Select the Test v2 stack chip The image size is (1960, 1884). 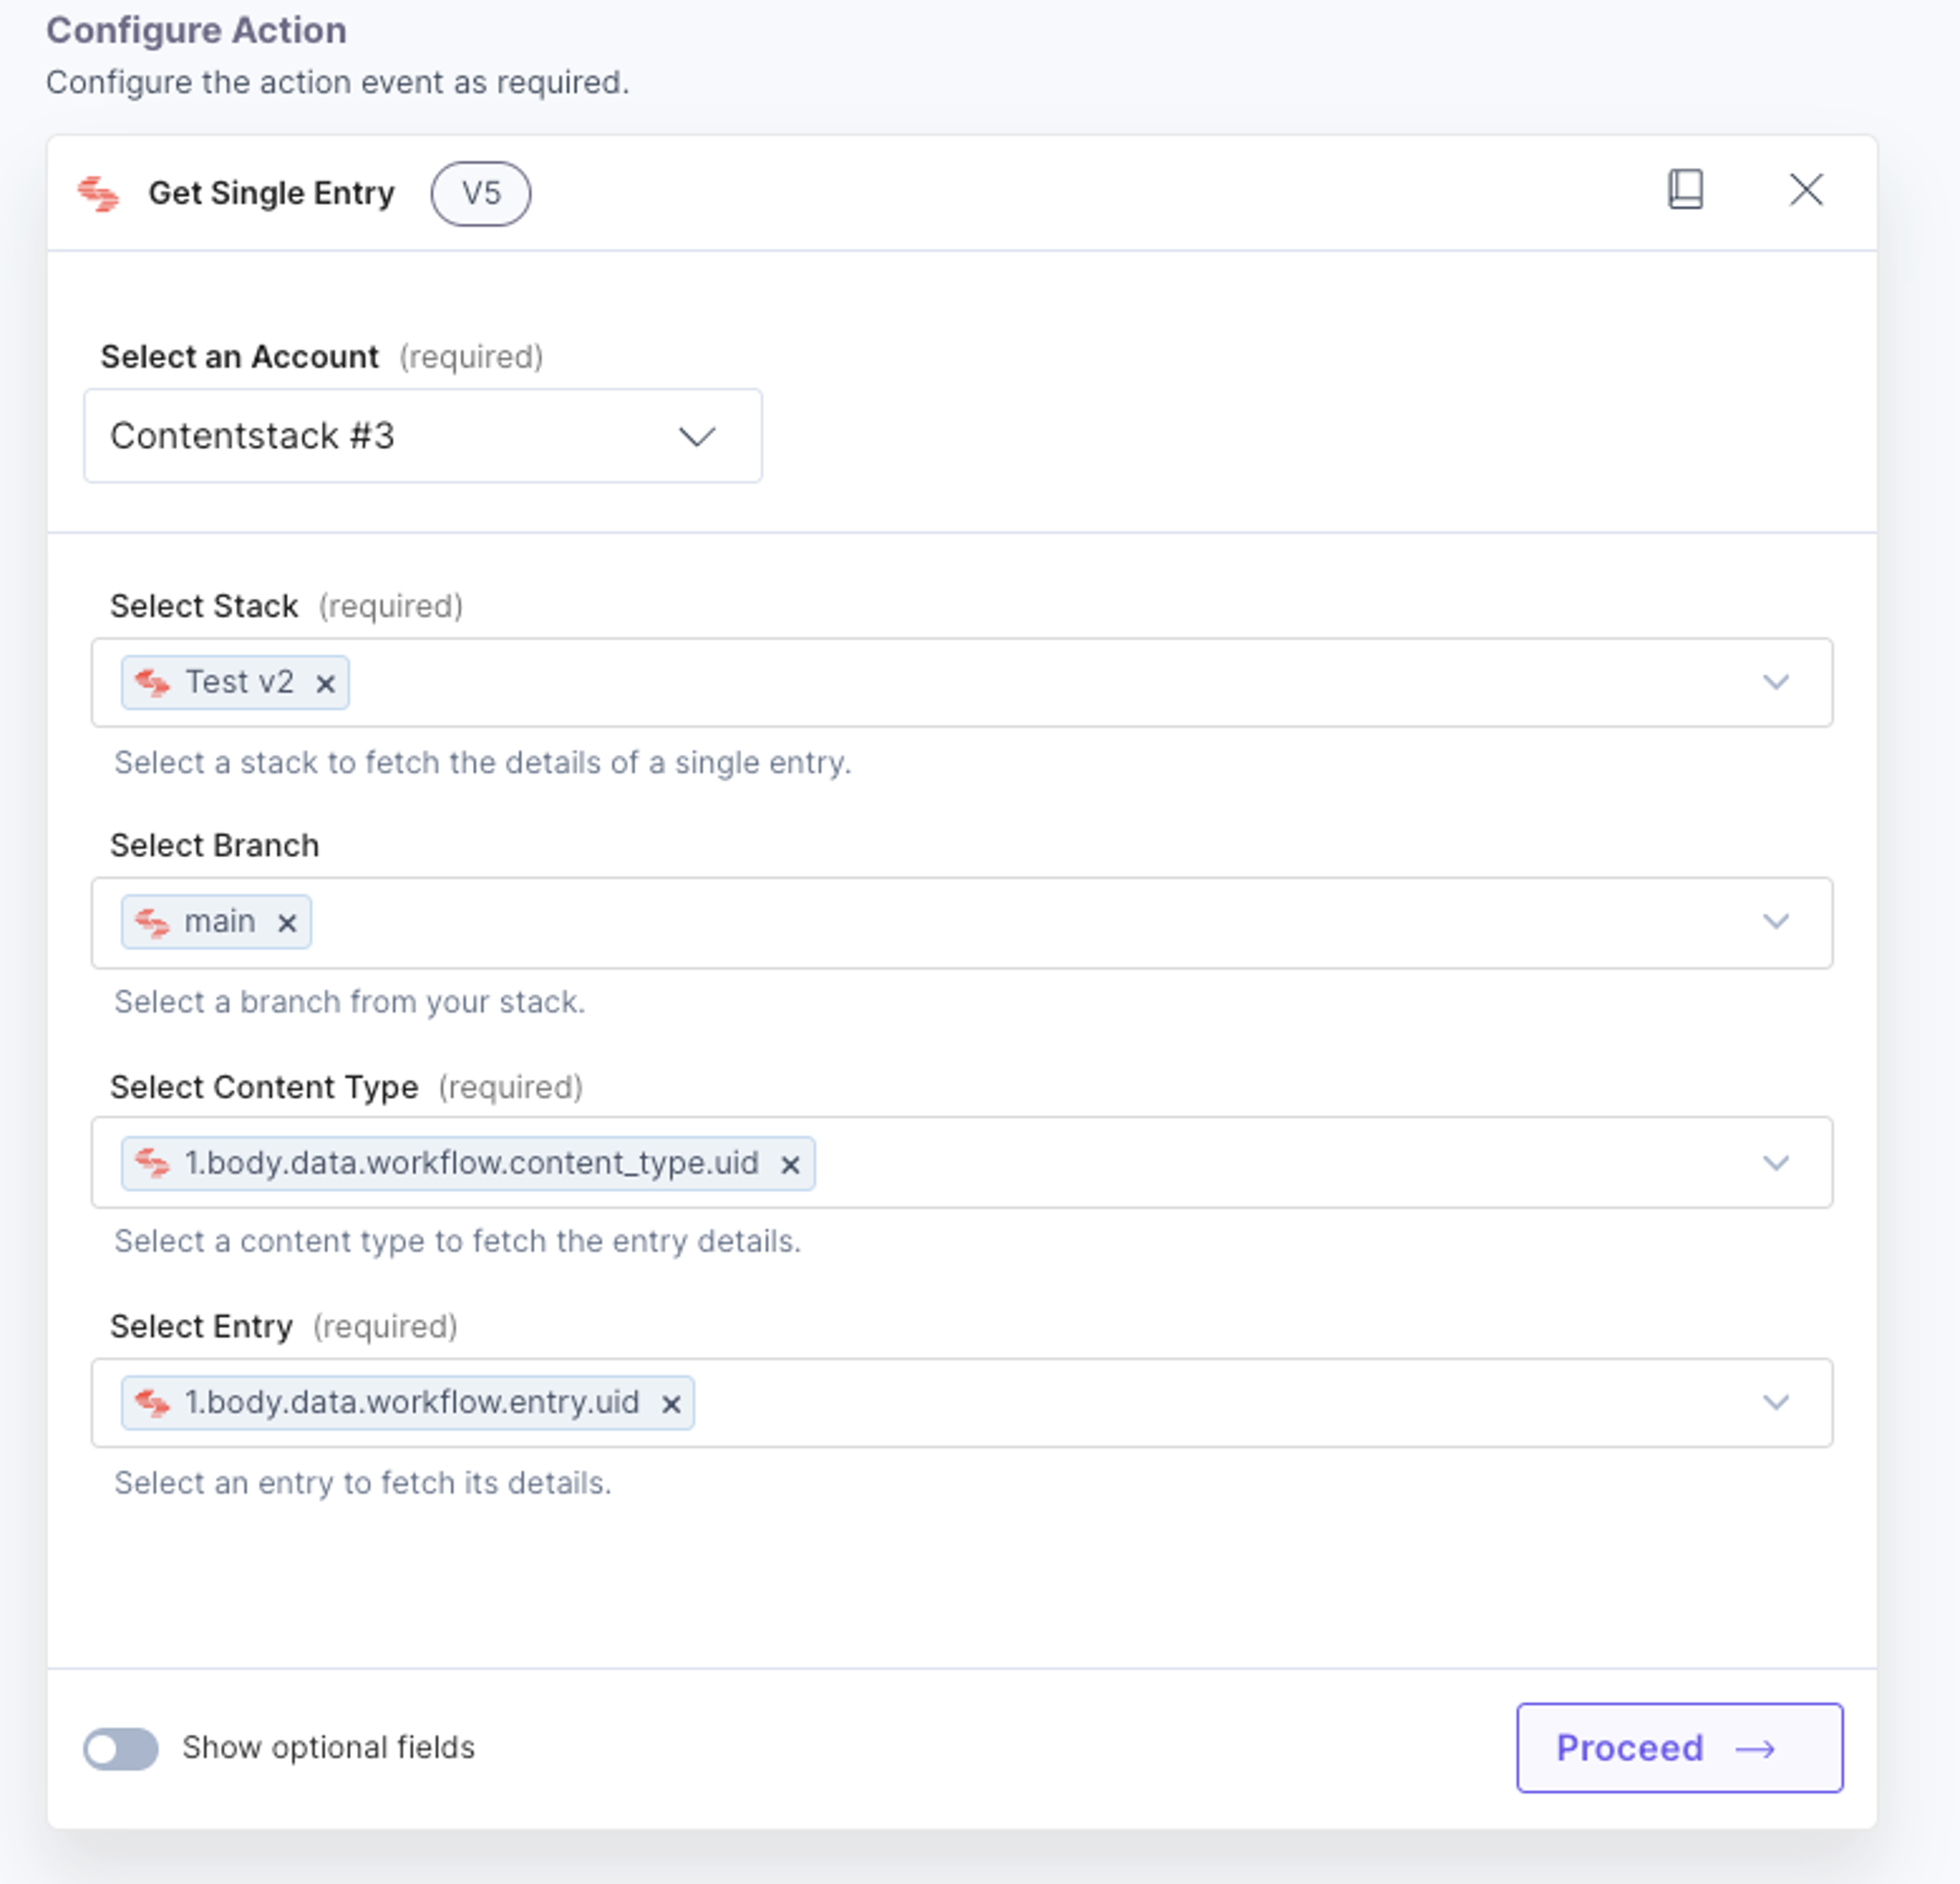tap(235, 683)
